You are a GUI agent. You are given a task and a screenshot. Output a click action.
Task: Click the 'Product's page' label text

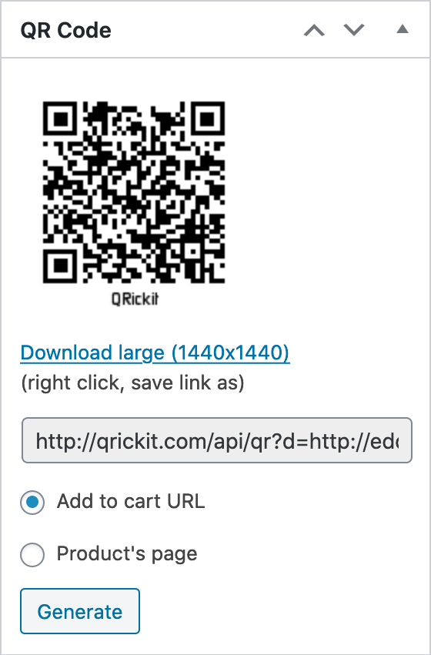point(127,554)
